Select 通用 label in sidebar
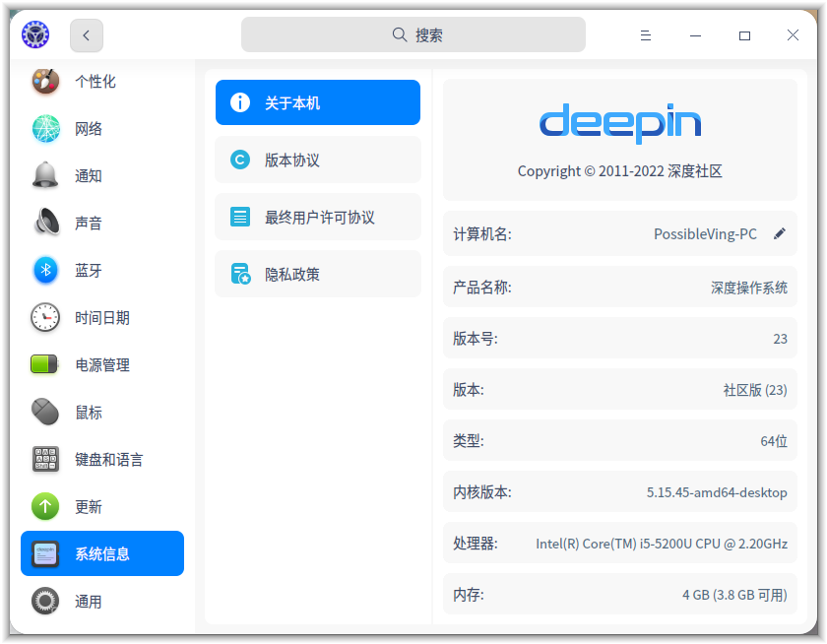 (89, 601)
